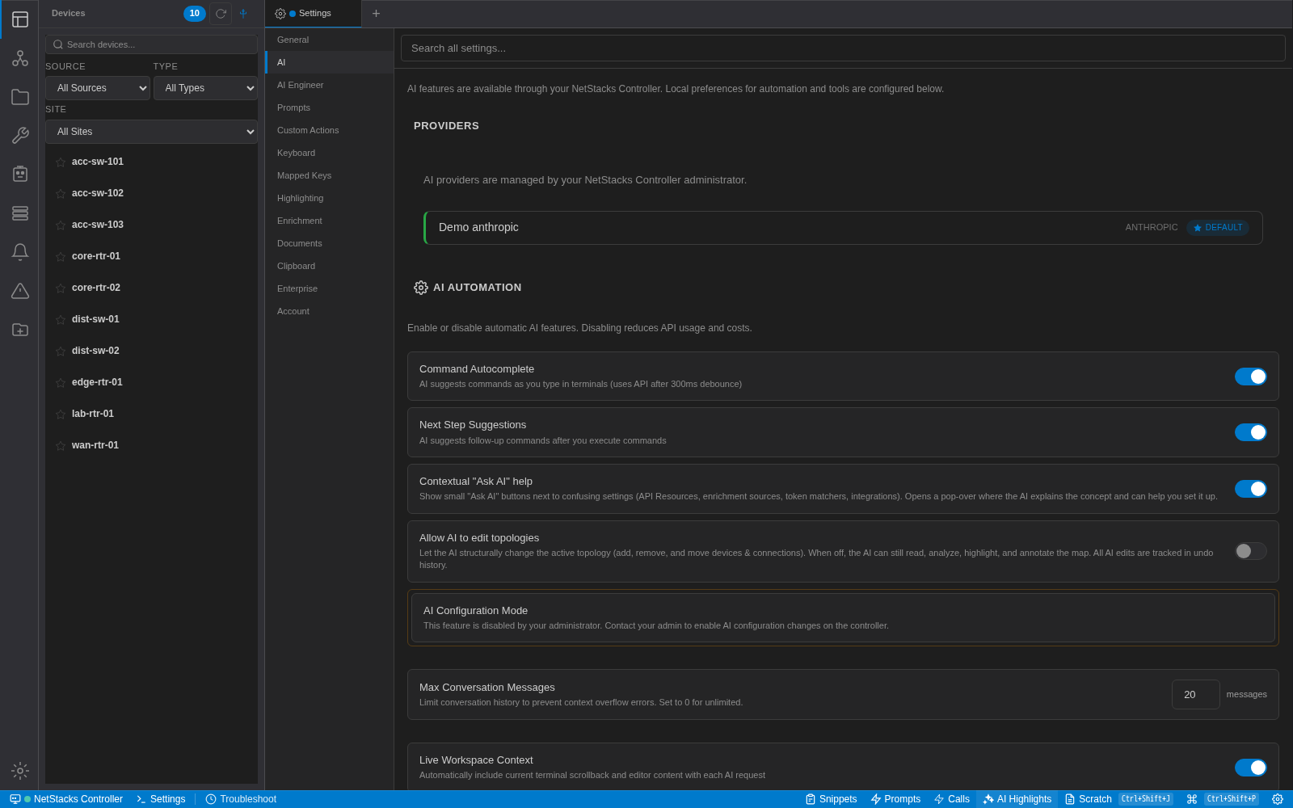
Task: Star the wan-rtr-01 device
Action: click(x=61, y=446)
